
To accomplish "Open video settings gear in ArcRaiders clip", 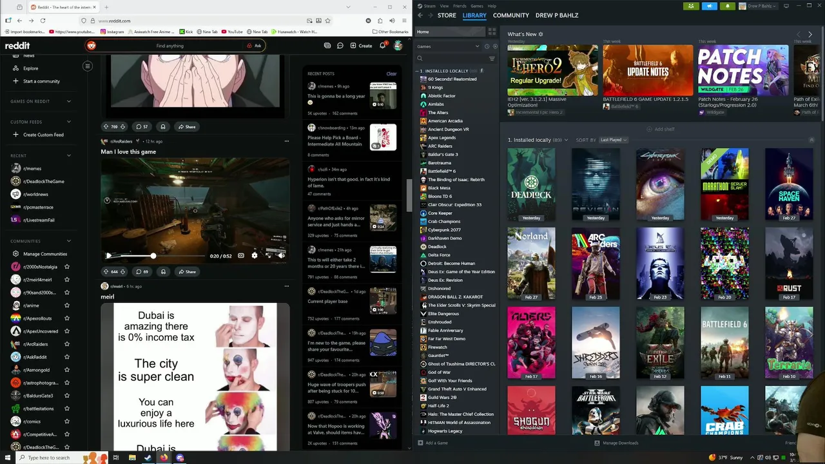I will click(255, 256).
